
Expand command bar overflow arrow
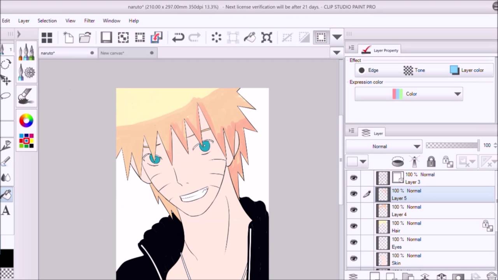point(337,37)
